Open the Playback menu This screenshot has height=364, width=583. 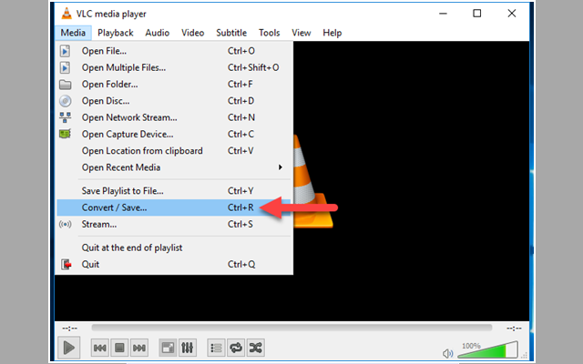coord(116,33)
